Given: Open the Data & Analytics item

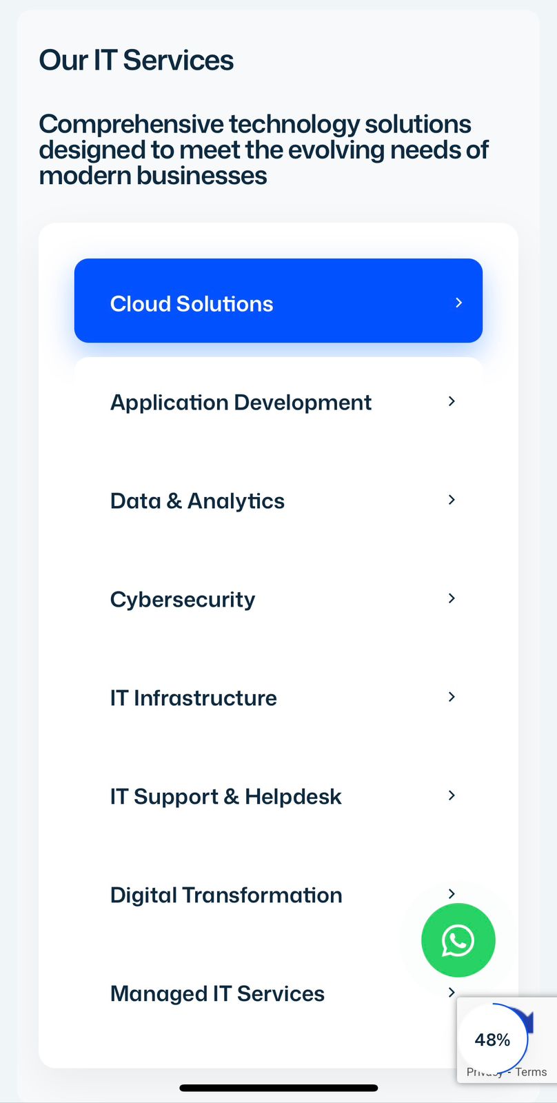Looking at the screenshot, I should click(x=197, y=501).
